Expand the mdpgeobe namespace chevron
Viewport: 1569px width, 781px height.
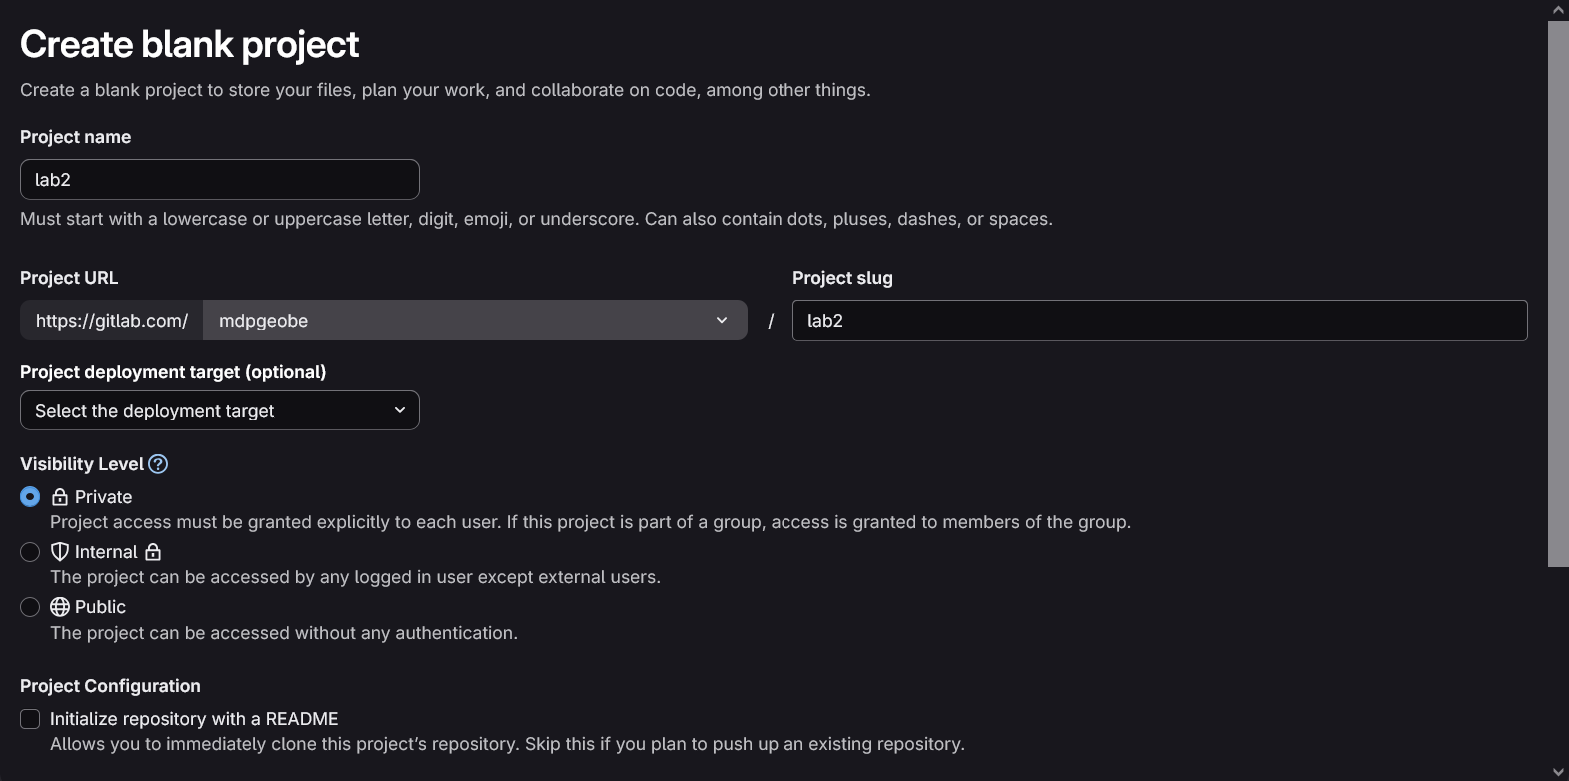722,321
